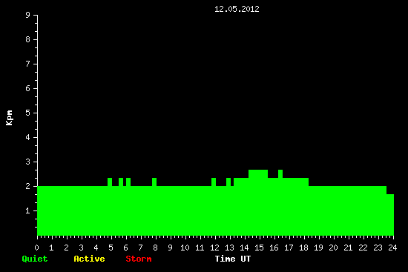
Task: Click hour 12 on the time axis
Action: coord(214,248)
